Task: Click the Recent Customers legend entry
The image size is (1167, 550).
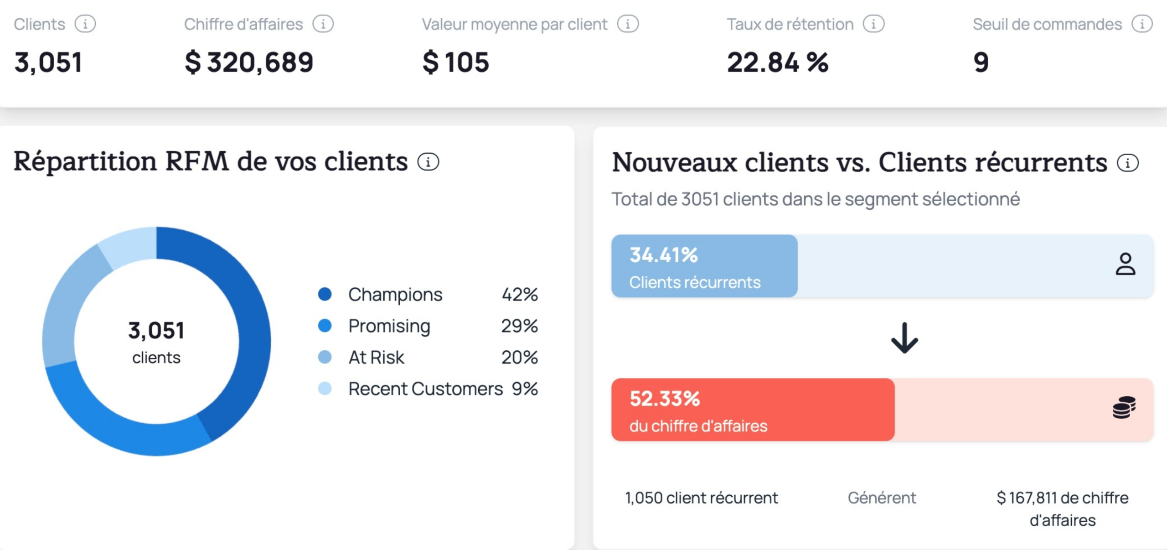Action: click(425, 389)
